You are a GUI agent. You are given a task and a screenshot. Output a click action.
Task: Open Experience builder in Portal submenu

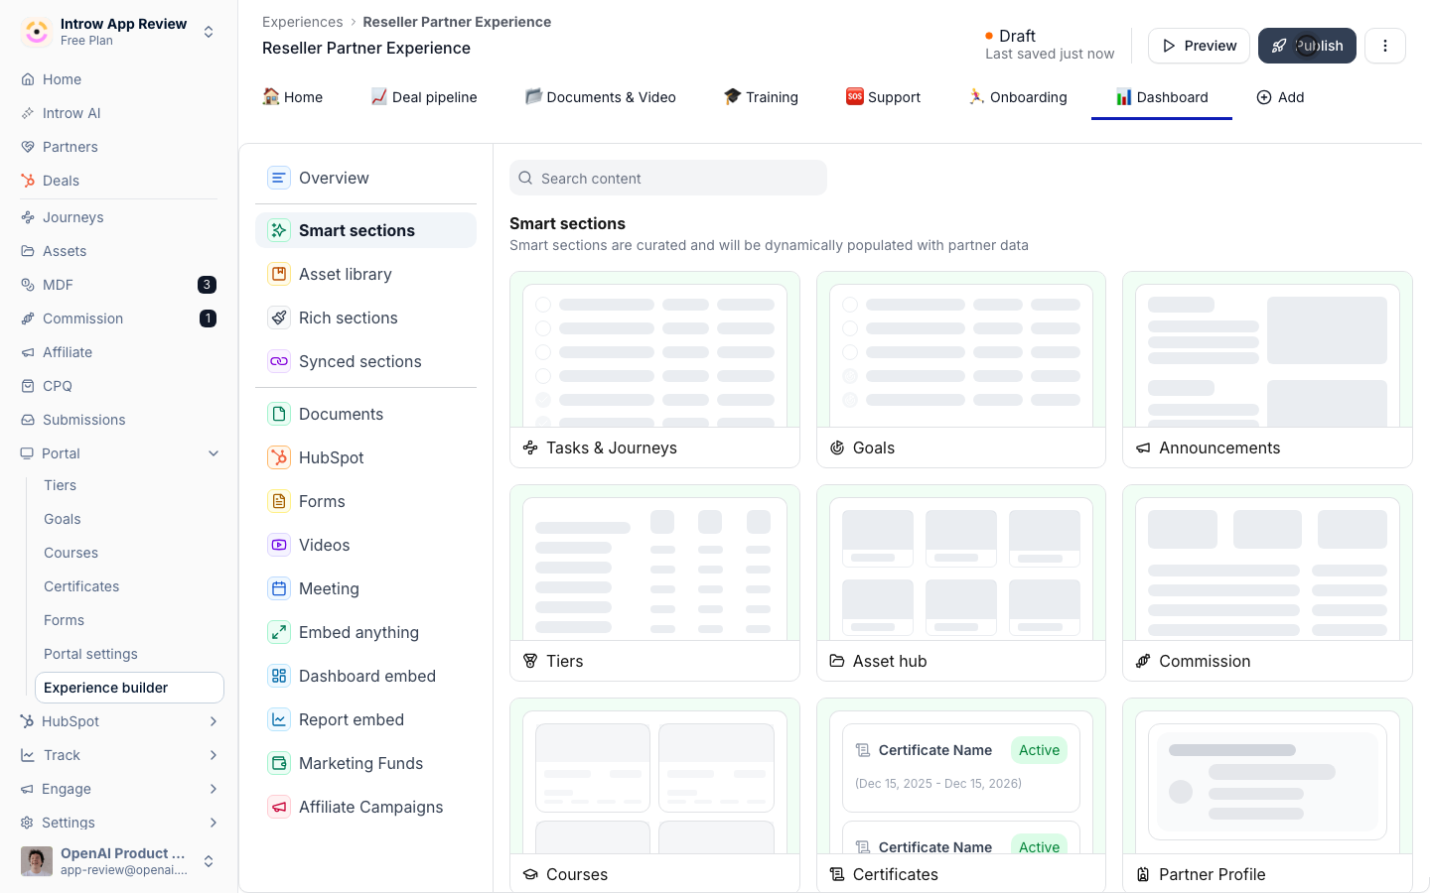tap(129, 688)
